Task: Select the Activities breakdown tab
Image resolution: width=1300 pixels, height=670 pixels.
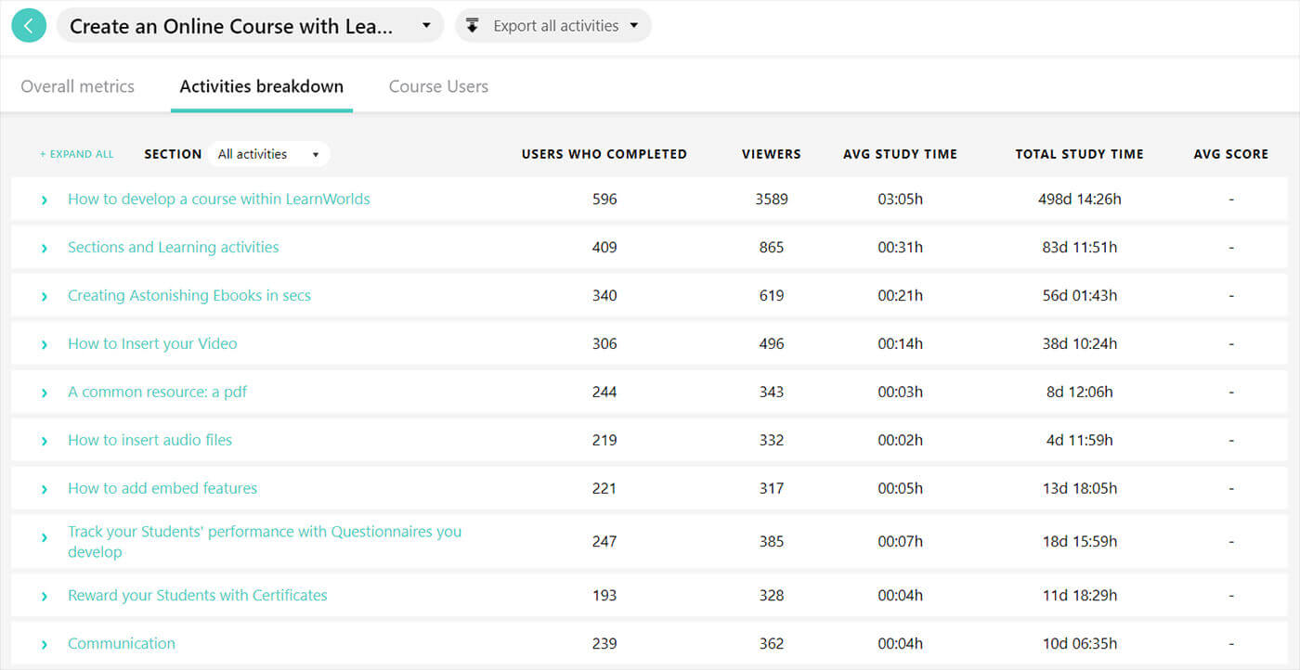Action: [x=261, y=86]
